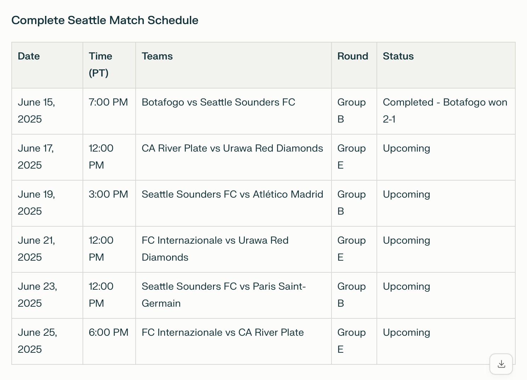Click FC Internazionale vs Urawa Red Diamonds cell
Viewport: 527px width, 380px height.
coord(215,249)
